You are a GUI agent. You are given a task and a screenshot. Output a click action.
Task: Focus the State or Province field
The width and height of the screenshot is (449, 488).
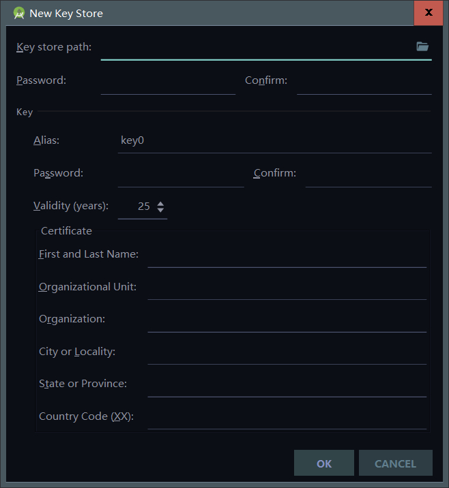click(287, 385)
